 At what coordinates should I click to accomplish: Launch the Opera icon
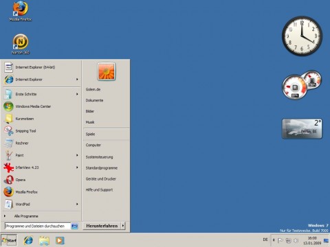click(x=9, y=180)
